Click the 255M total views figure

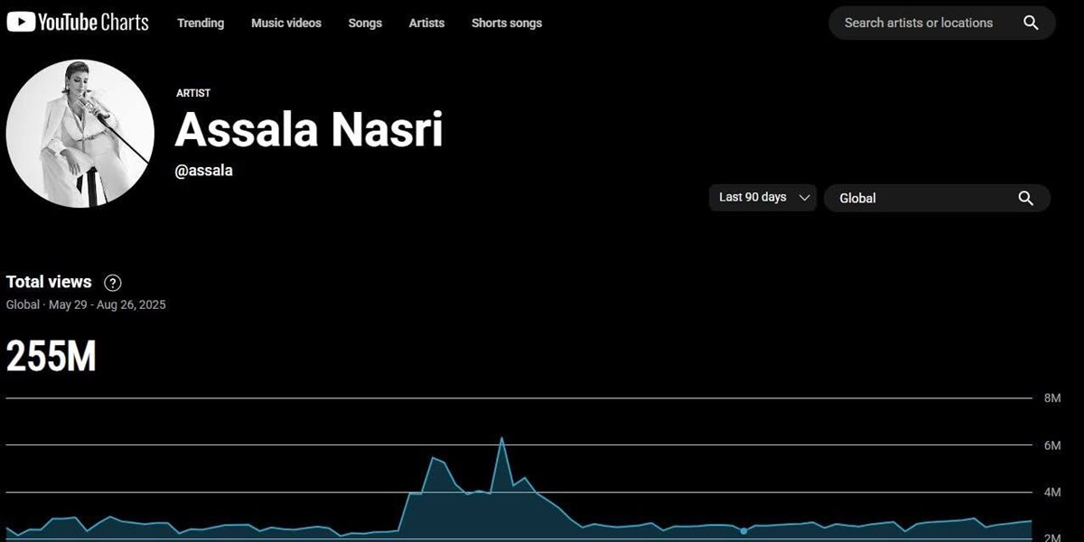click(51, 358)
